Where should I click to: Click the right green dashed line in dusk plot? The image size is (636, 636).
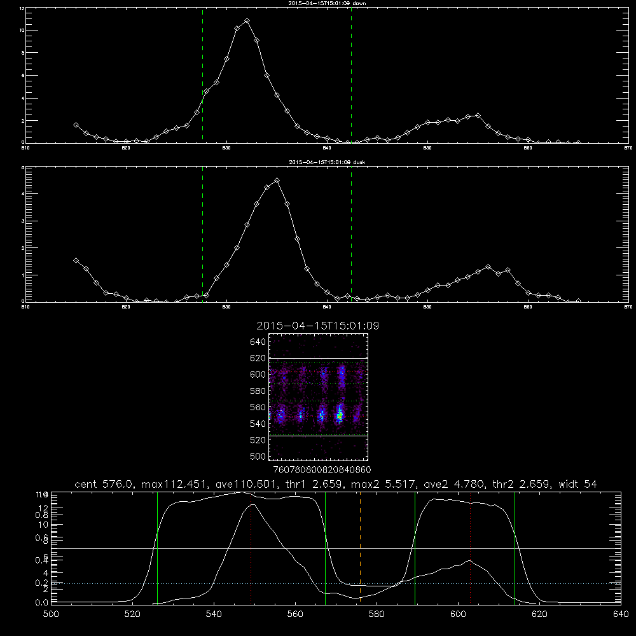pyautogui.click(x=351, y=234)
